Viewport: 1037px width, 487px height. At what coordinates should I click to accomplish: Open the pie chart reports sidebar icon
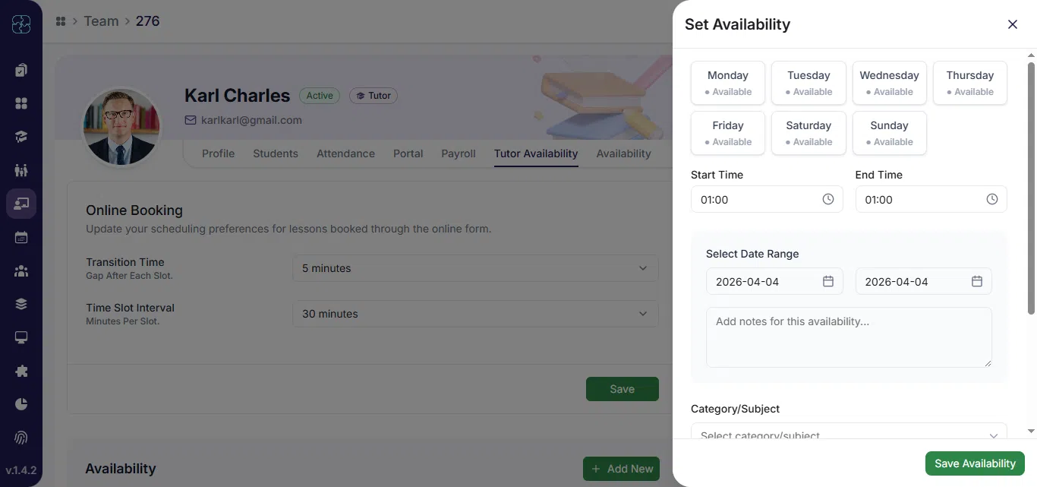[21, 404]
